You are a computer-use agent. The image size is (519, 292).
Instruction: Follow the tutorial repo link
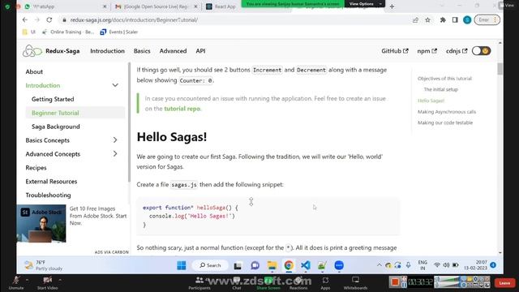[x=182, y=109]
